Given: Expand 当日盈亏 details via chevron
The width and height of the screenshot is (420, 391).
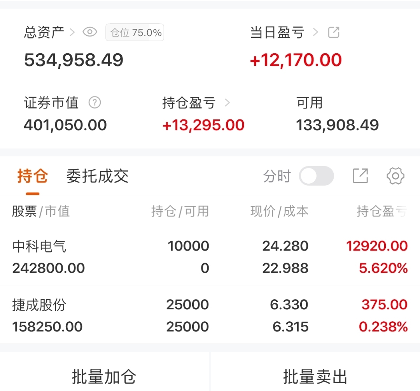Looking at the screenshot, I should [315, 32].
